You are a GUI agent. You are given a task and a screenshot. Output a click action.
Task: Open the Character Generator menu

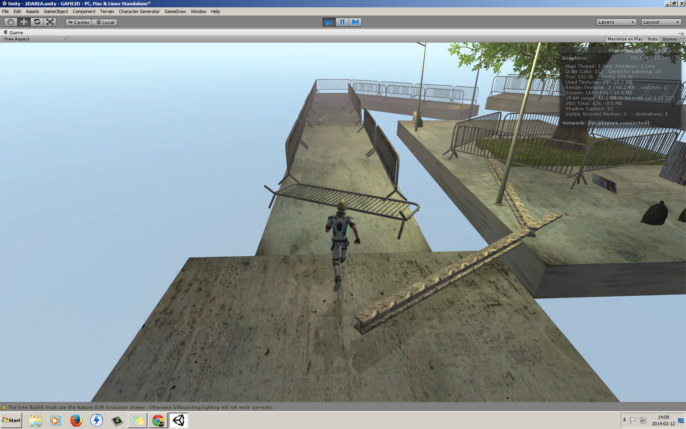(139, 11)
